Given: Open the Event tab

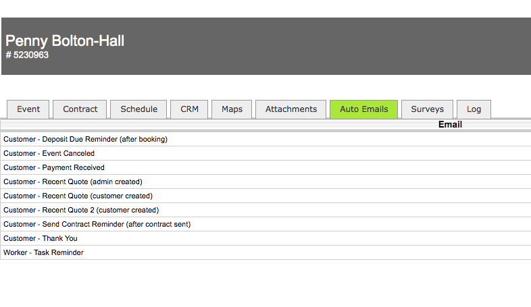Looking at the screenshot, I should [x=28, y=109].
